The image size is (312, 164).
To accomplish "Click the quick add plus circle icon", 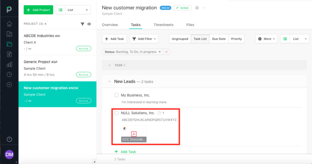I will [x=9, y=85].
